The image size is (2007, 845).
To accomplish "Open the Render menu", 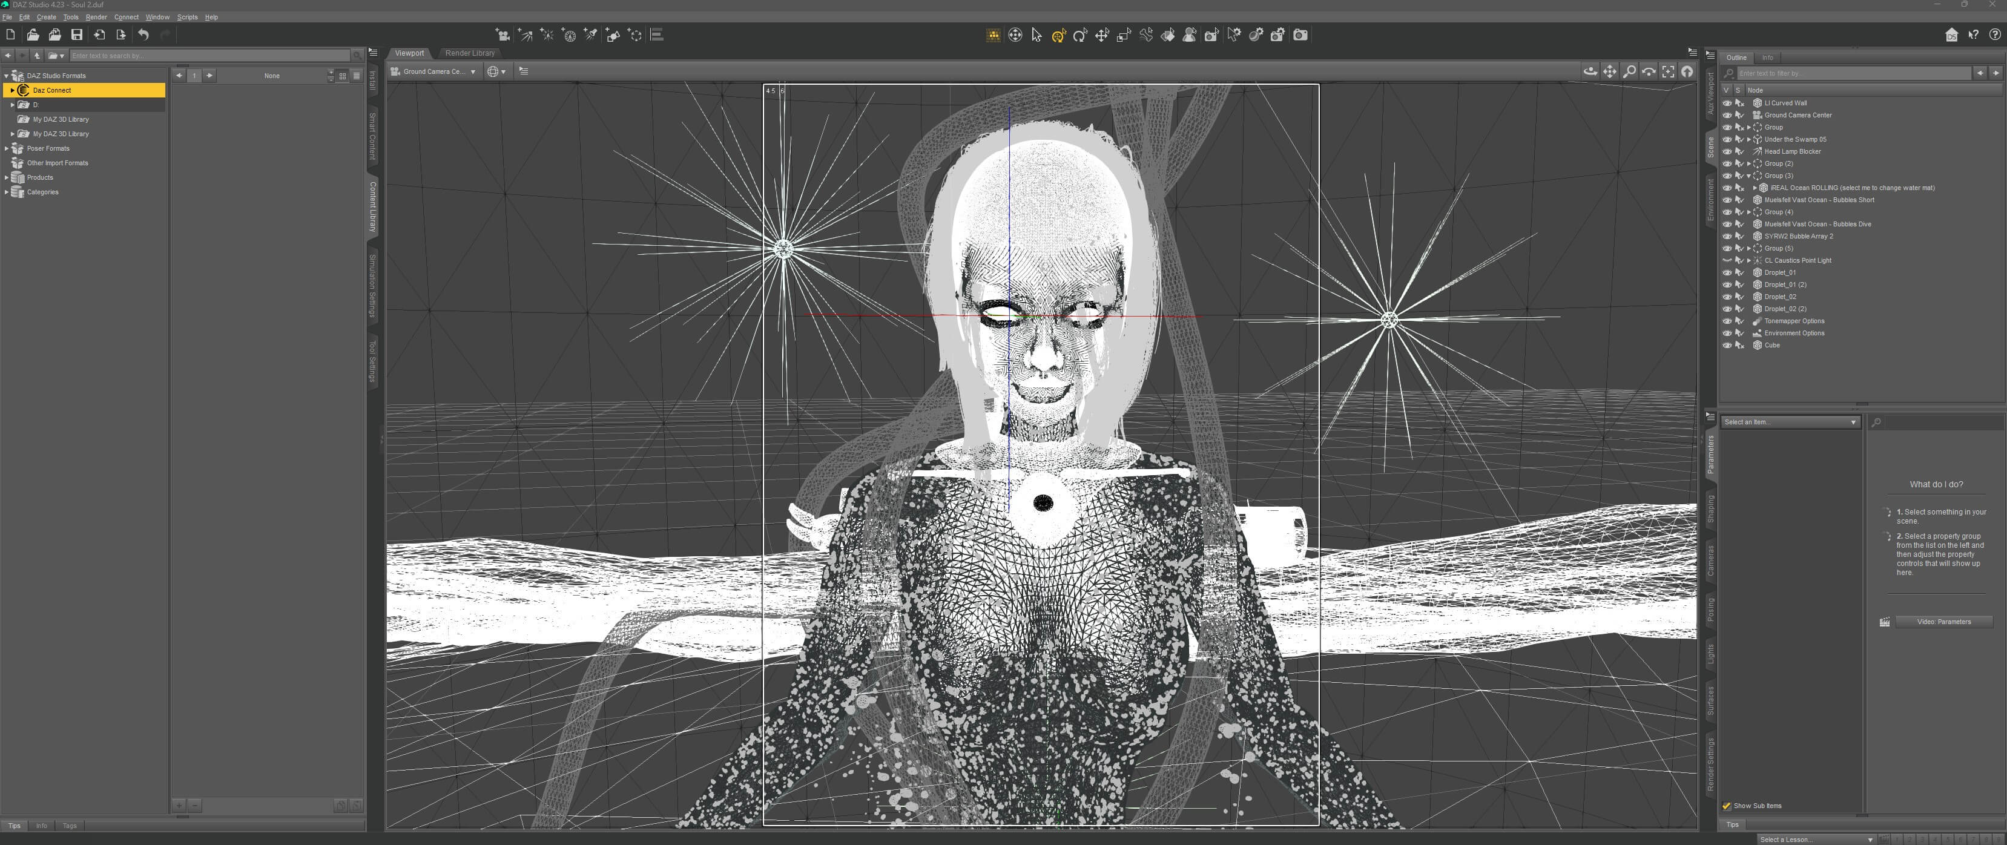I will pos(97,17).
